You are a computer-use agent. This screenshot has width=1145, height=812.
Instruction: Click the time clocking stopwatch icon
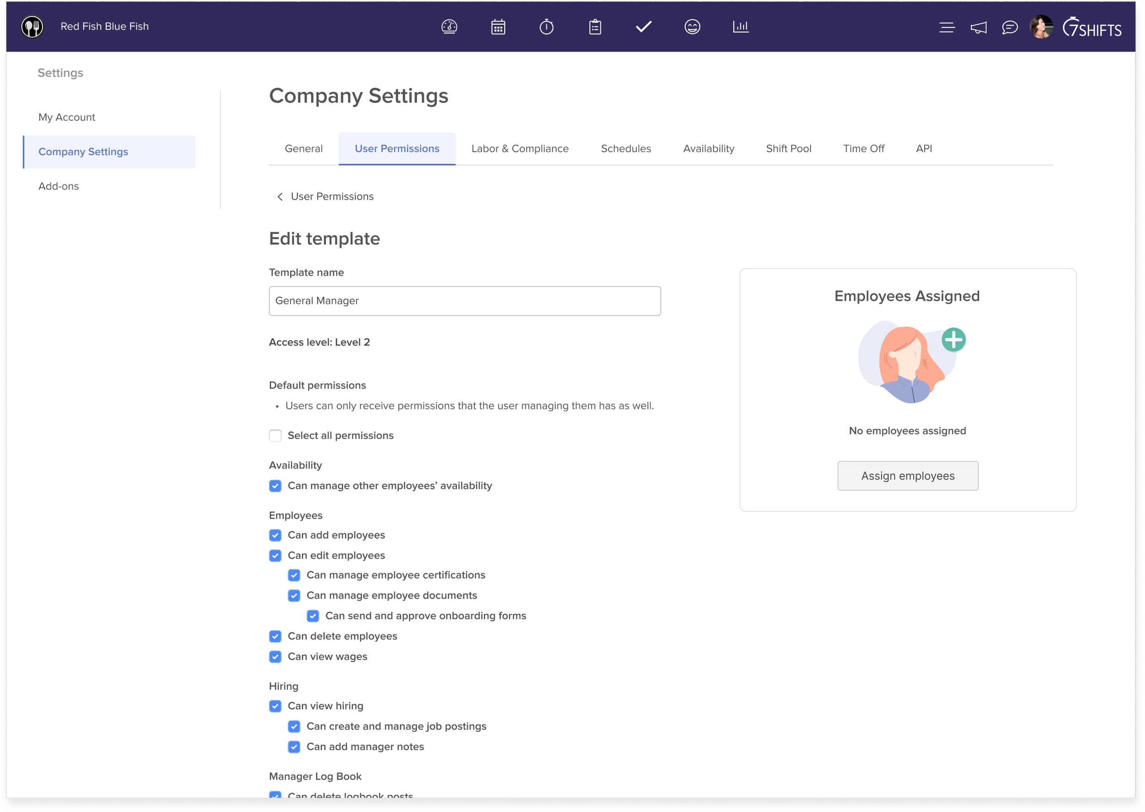coord(546,27)
